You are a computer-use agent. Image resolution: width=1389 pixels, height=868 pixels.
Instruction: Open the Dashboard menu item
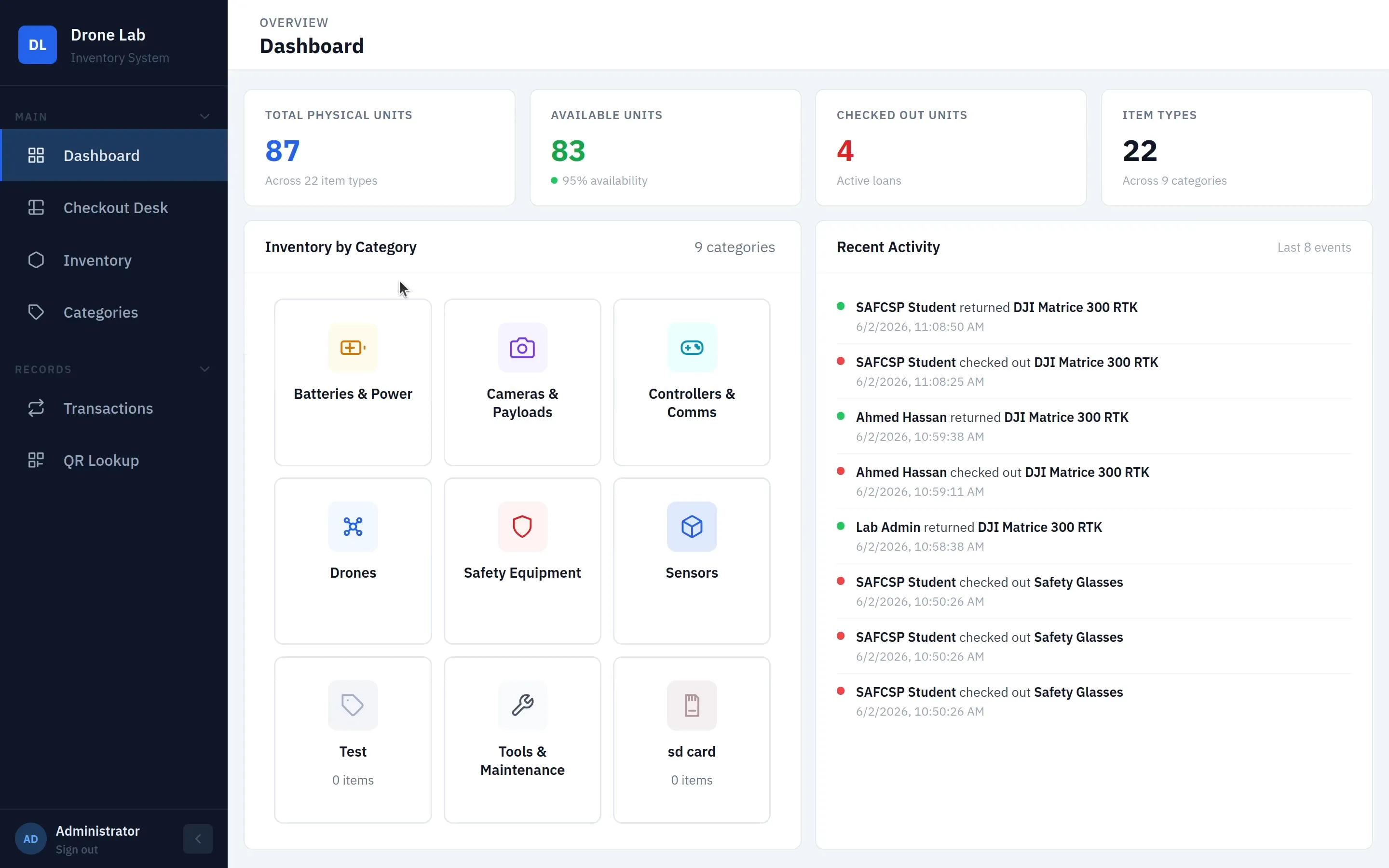pos(114,156)
